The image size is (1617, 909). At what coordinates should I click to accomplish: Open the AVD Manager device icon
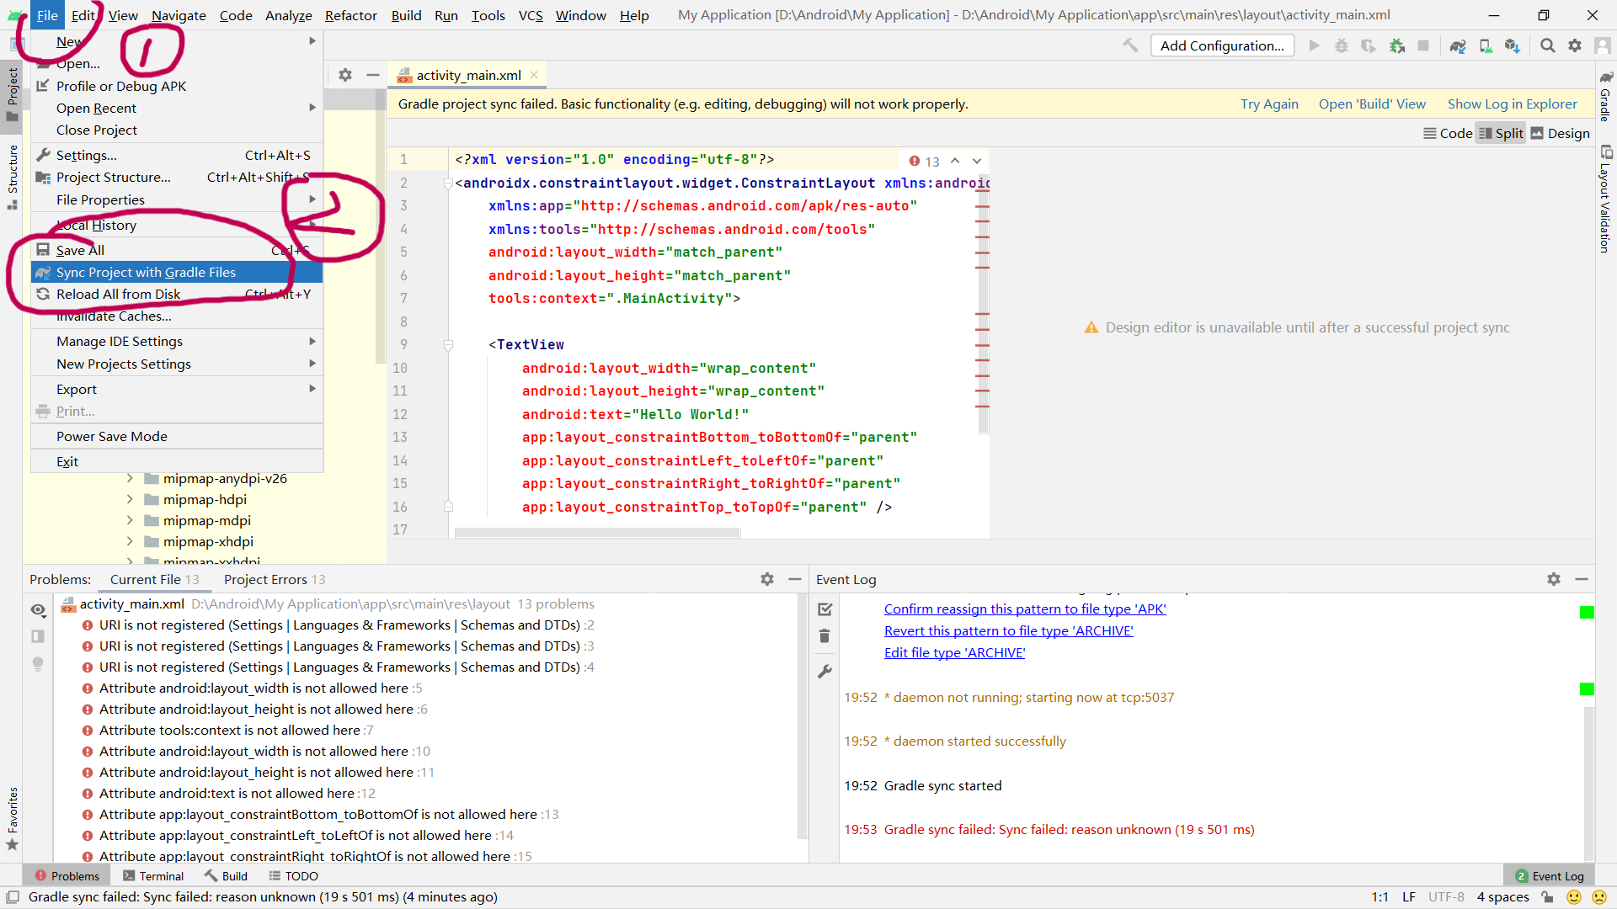click(1486, 45)
